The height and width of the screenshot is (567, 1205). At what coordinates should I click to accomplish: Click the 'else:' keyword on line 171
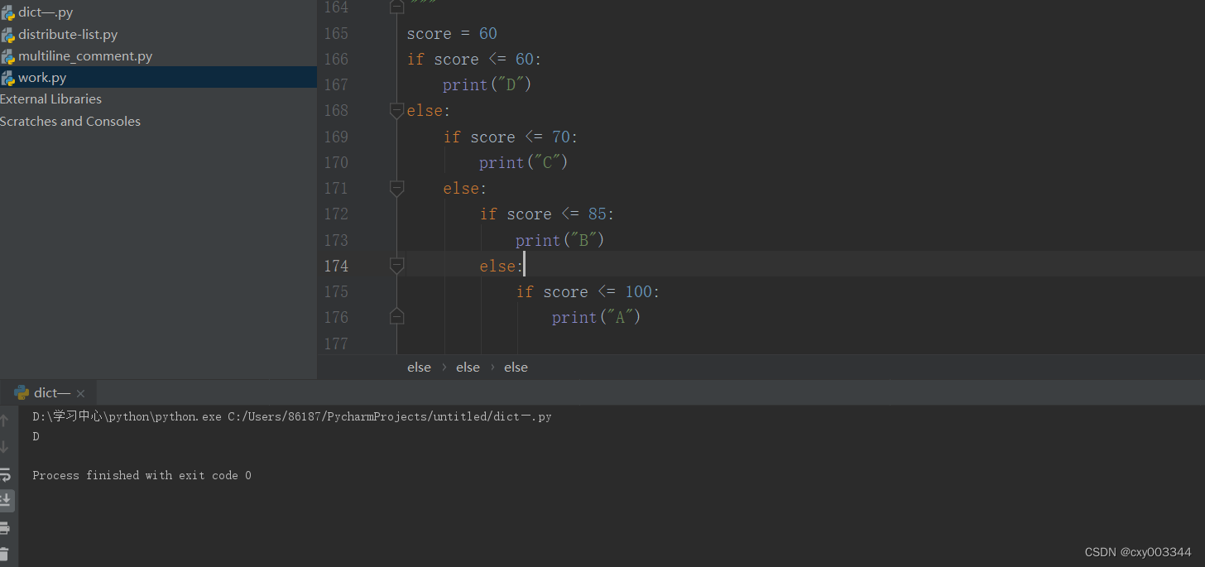tap(465, 189)
